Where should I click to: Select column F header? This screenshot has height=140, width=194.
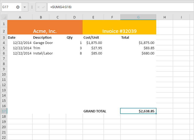112,17
